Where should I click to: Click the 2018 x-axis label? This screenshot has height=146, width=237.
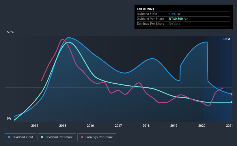click(146, 126)
